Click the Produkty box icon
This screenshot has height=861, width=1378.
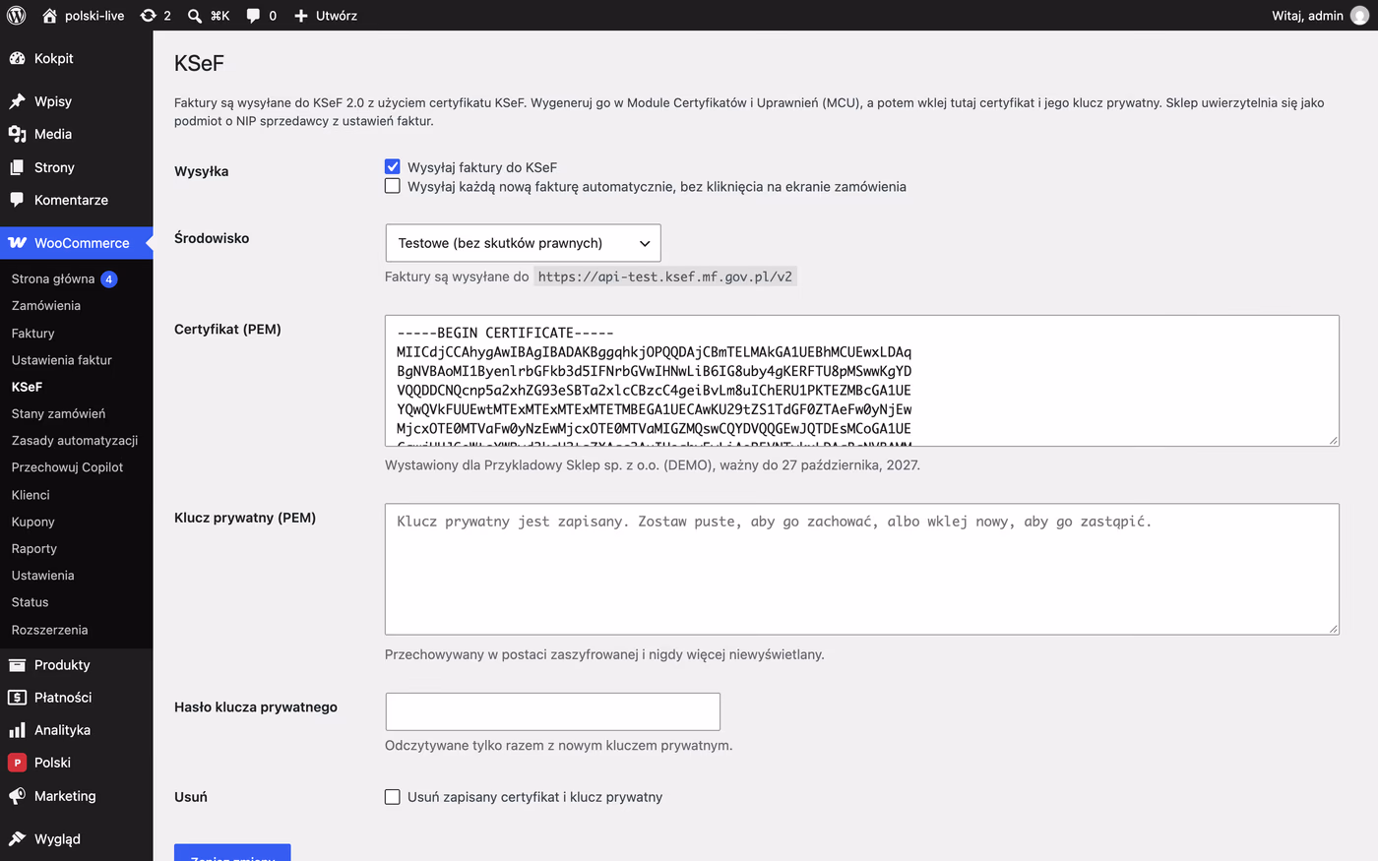coord(17,665)
